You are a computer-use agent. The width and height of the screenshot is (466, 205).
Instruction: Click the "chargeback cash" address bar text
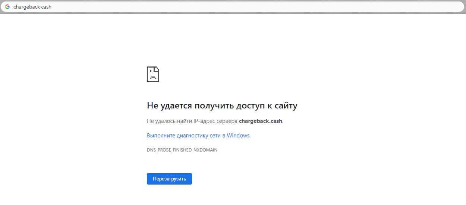[x=32, y=7]
